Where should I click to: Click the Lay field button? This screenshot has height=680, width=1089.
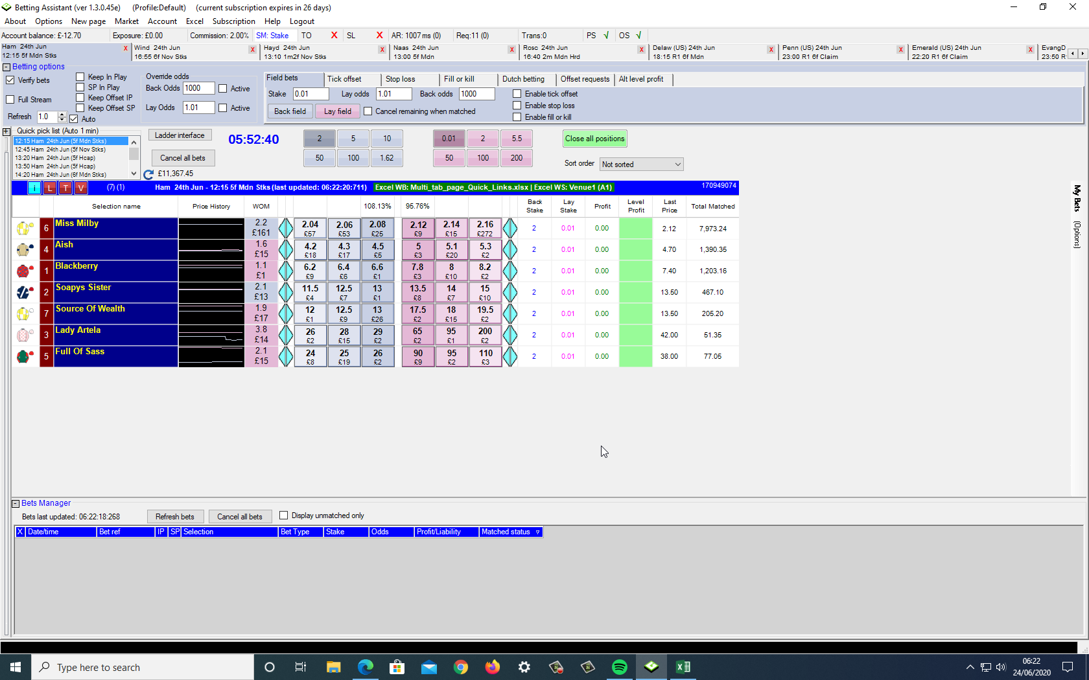338,111
